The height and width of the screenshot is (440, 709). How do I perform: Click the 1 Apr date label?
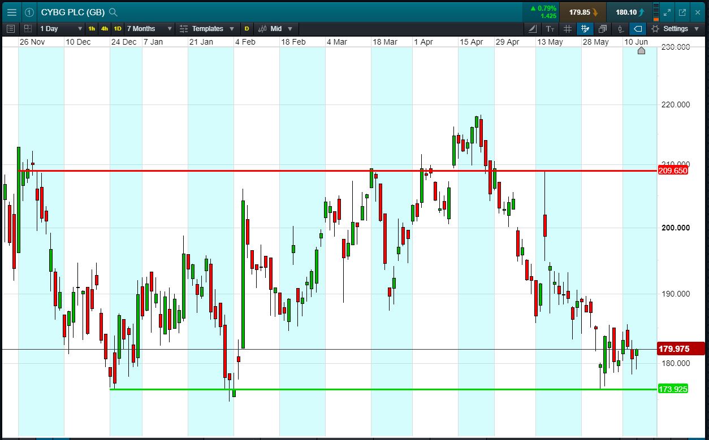click(x=423, y=42)
